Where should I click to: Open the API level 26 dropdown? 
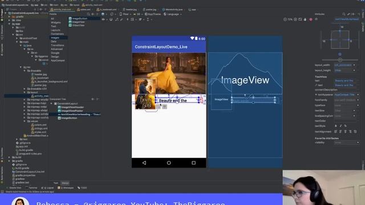[138, 14]
